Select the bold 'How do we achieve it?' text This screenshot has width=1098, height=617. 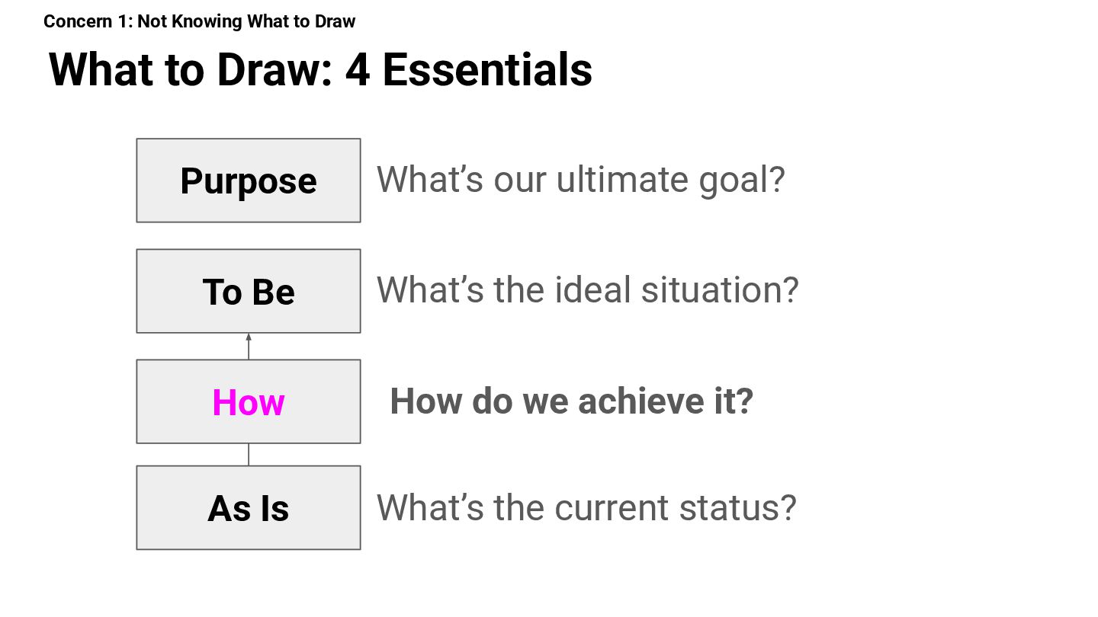coord(571,401)
